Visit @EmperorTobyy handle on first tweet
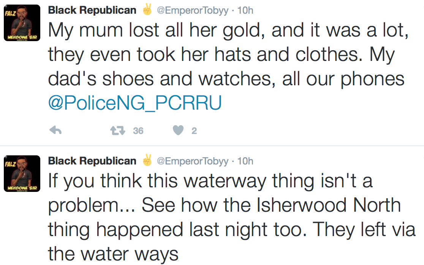The width and height of the screenshot is (424, 265). 193,11
